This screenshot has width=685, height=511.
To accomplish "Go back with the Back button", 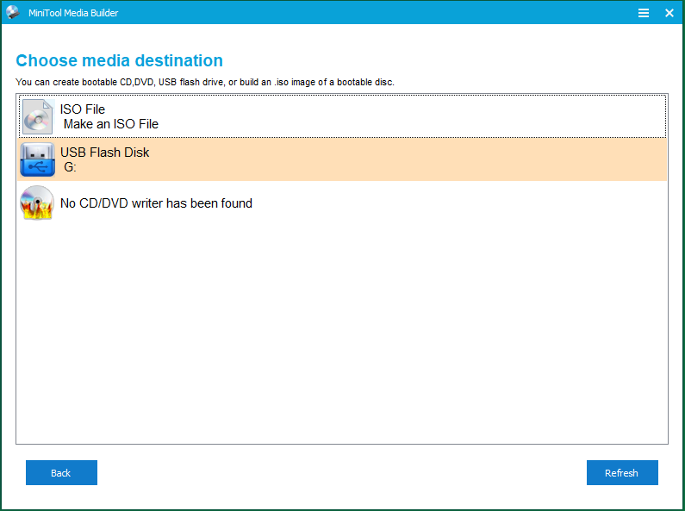I will tap(61, 472).
